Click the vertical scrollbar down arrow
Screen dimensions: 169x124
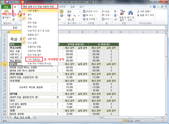[166, 115]
